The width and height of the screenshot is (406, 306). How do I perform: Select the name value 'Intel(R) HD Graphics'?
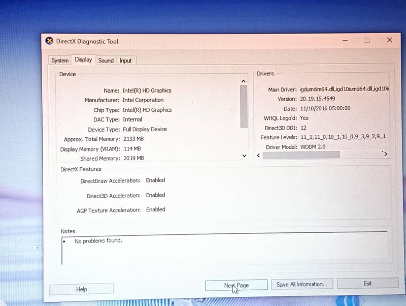pos(147,90)
